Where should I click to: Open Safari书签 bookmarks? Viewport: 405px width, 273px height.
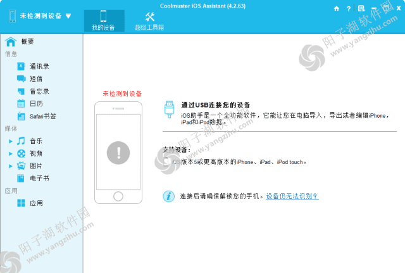[43, 116]
